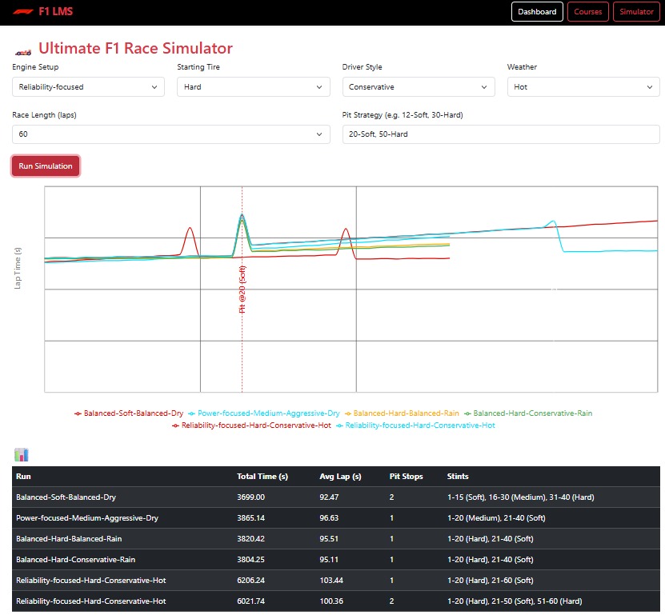Screen dimensions: 665x615
Task: Change the Driver Style selection
Action: (418, 86)
